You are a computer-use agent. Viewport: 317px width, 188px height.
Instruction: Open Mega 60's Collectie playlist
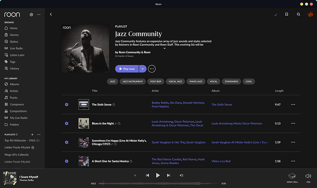point(17,154)
